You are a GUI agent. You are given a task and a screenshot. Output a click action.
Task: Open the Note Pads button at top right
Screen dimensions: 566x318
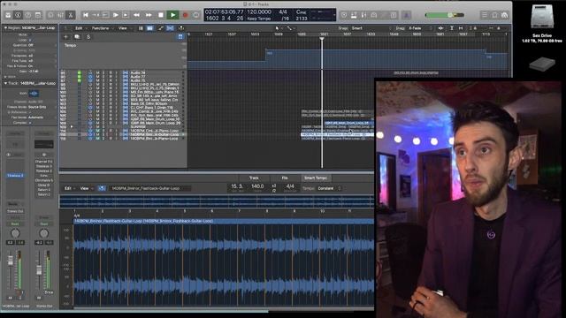[x=494, y=15]
